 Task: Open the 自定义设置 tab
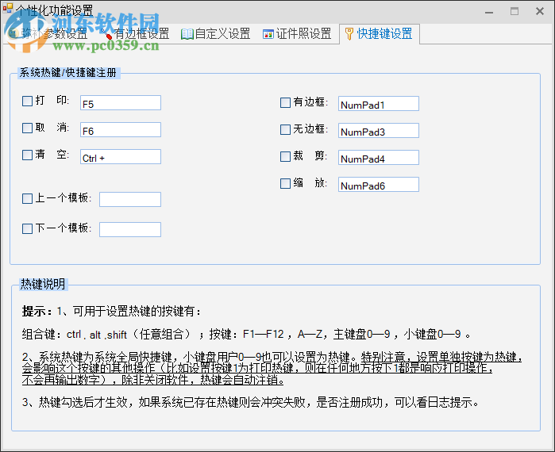click(x=215, y=34)
